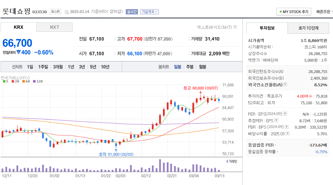This screenshot has height=185, width=333.
Task: Click help icon beside 추정PER EPS
Action: [276, 121]
